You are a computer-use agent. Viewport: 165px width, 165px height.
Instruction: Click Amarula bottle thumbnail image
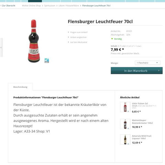[x=125, y=140]
